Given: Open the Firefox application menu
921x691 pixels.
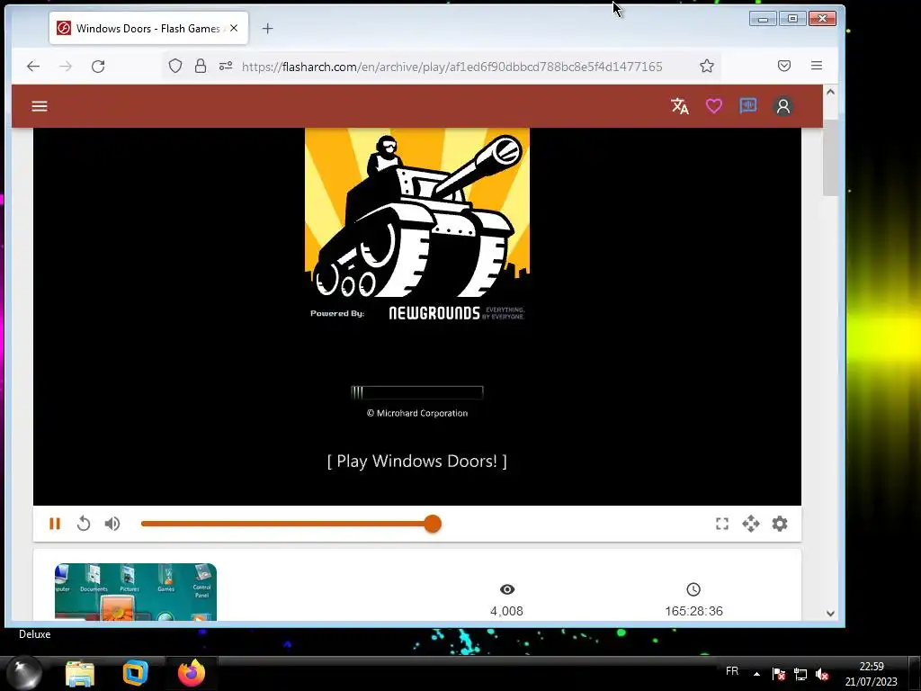Looking at the screenshot, I should [x=817, y=66].
